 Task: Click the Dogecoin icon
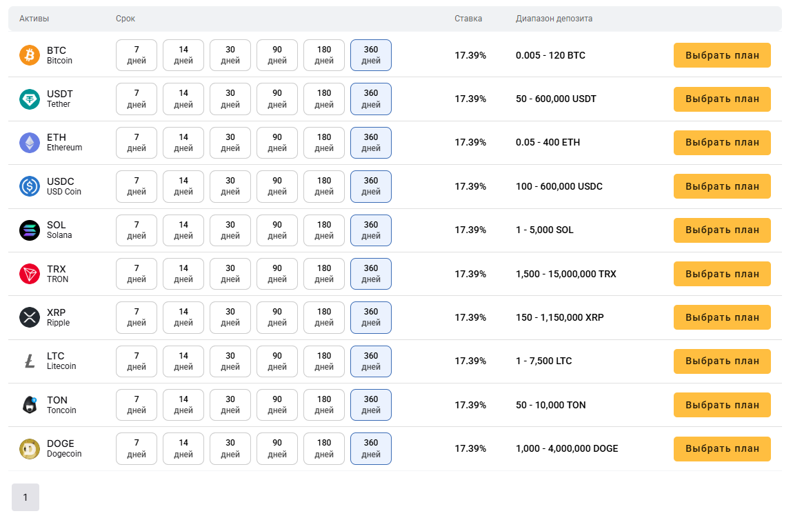30,448
